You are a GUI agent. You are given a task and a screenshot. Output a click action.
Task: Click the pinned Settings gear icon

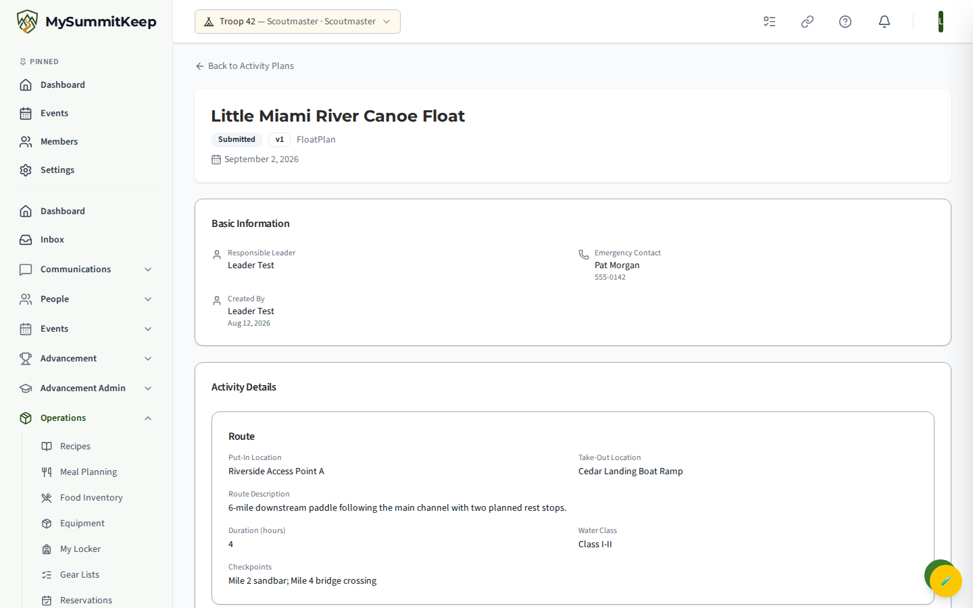point(26,170)
